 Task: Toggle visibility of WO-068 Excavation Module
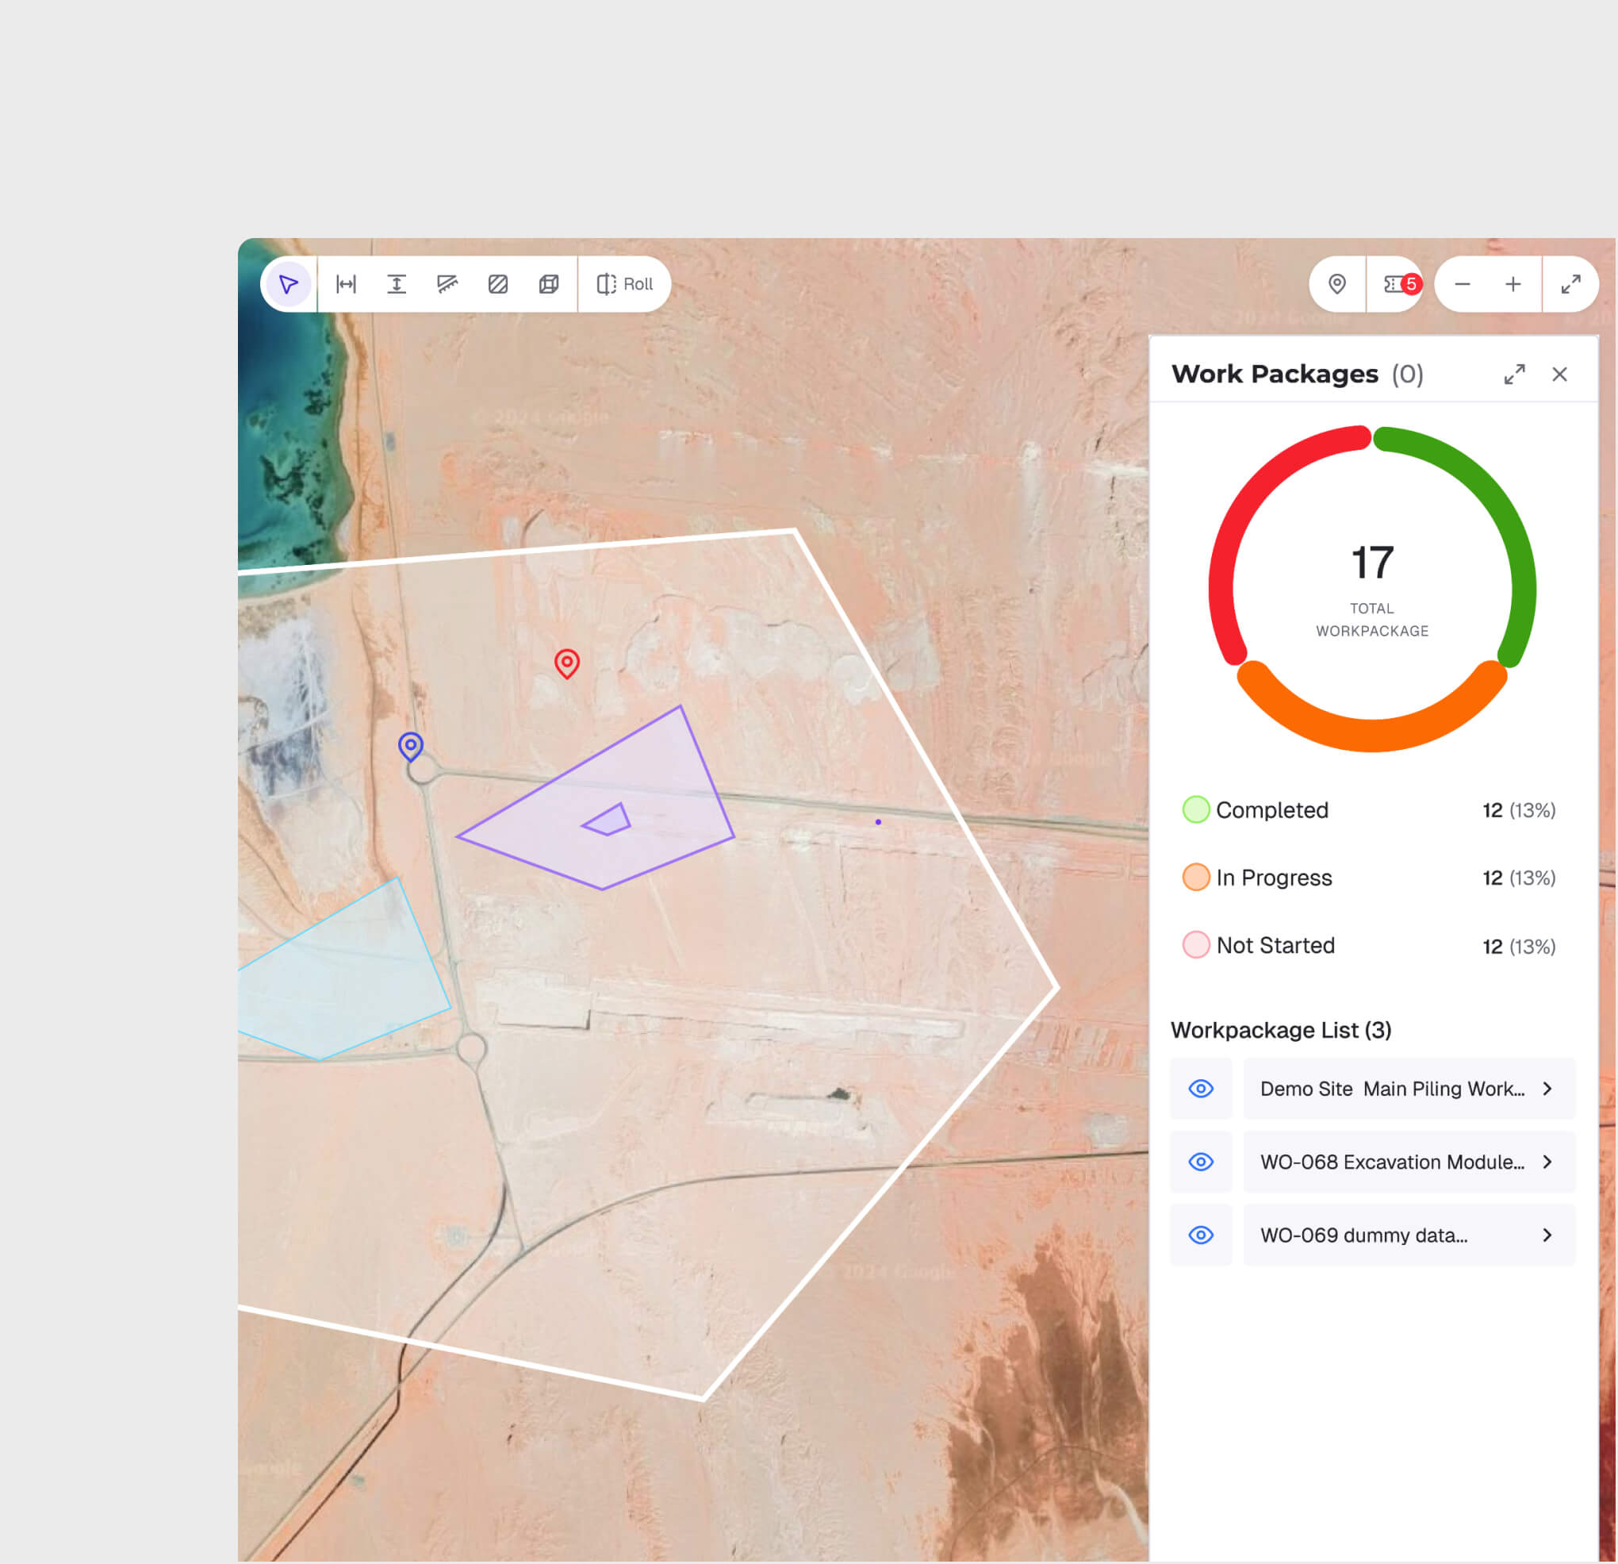(x=1200, y=1162)
